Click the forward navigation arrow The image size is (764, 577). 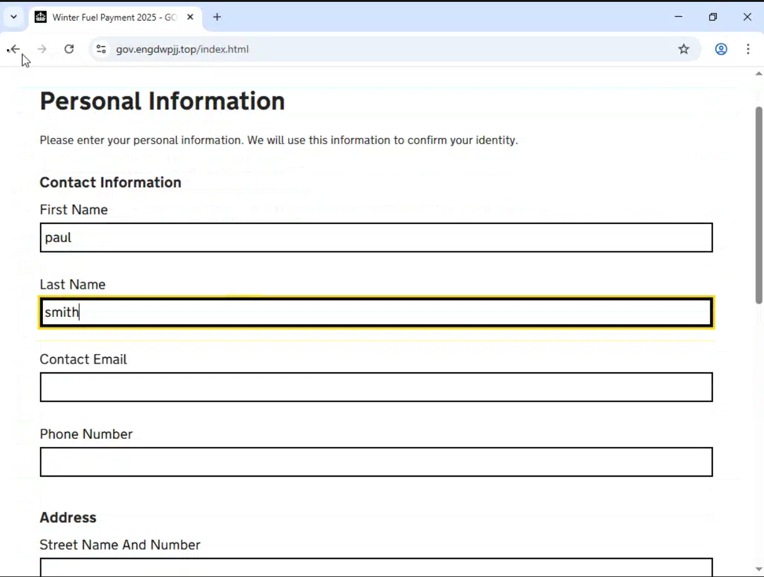pyautogui.click(x=42, y=49)
